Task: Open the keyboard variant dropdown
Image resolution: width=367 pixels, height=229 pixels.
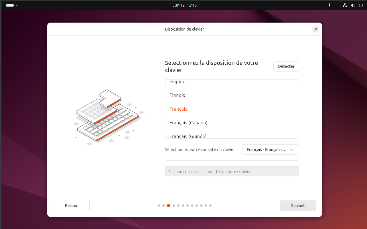Action: 270,149
